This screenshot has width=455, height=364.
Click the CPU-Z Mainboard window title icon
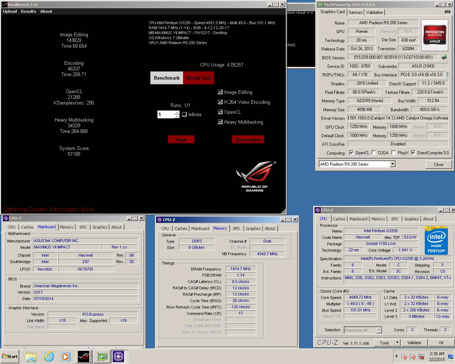click(6, 218)
